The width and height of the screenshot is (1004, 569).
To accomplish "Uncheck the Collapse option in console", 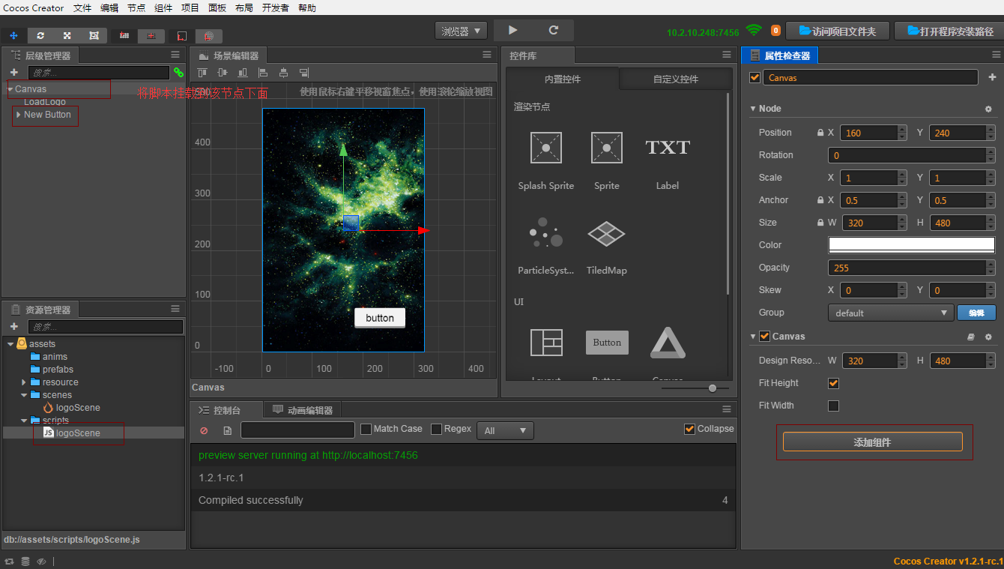I will (x=689, y=429).
